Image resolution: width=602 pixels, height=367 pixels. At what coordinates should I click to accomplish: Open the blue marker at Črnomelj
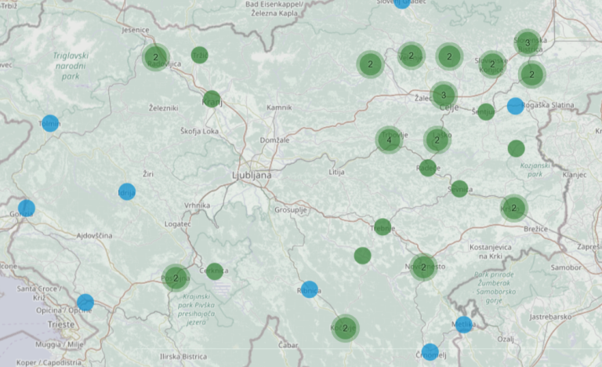click(x=430, y=352)
